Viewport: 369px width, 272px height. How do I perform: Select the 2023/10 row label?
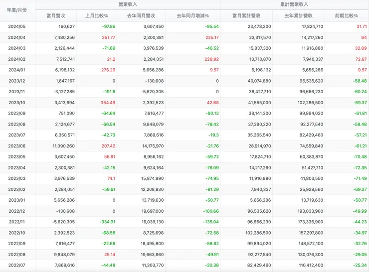click(x=17, y=103)
